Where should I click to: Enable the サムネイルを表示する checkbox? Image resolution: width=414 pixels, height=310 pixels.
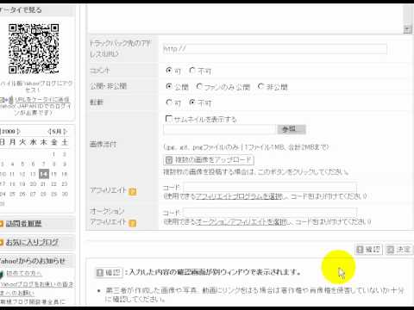[169, 119]
